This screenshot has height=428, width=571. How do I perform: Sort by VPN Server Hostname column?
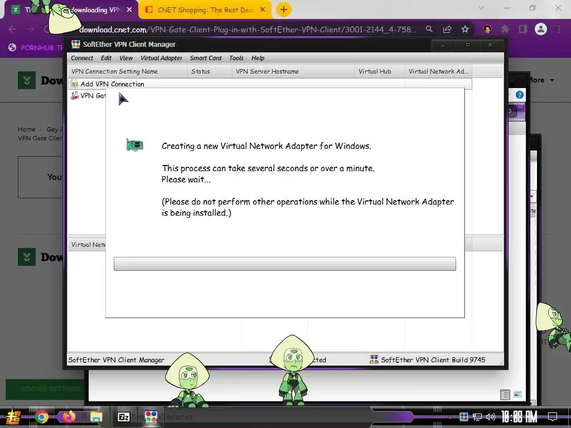pyautogui.click(x=293, y=72)
